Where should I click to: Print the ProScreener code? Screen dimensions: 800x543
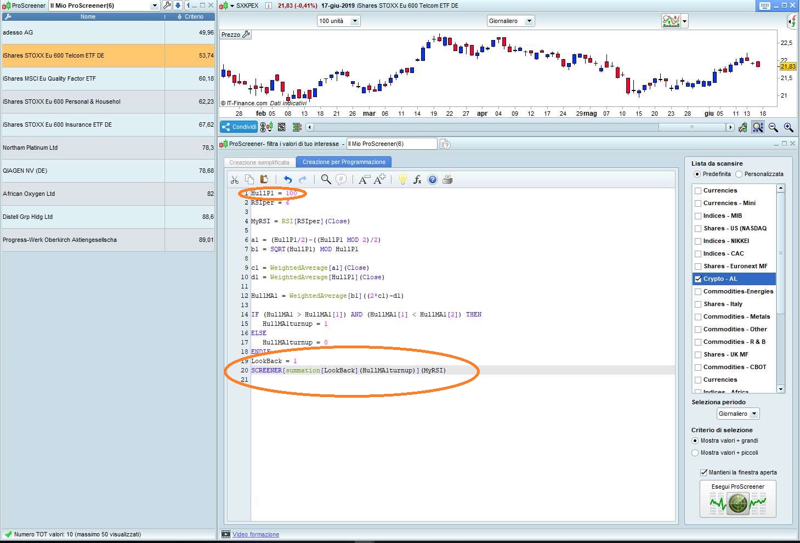pos(447,179)
